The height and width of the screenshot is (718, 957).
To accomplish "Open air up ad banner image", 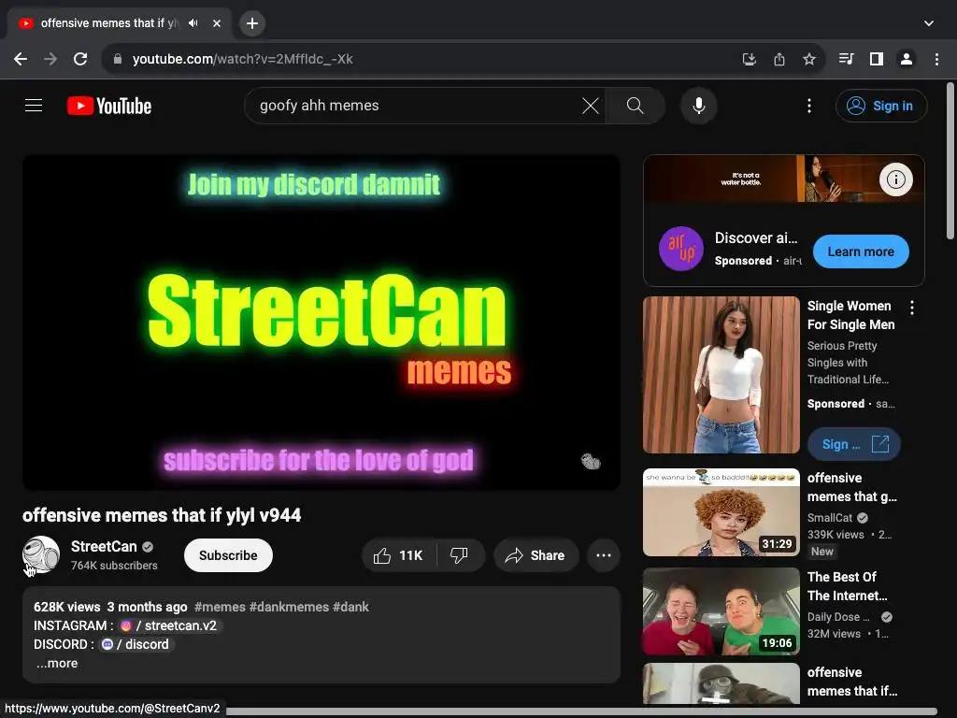I will pyautogui.click(x=784, y=179).
